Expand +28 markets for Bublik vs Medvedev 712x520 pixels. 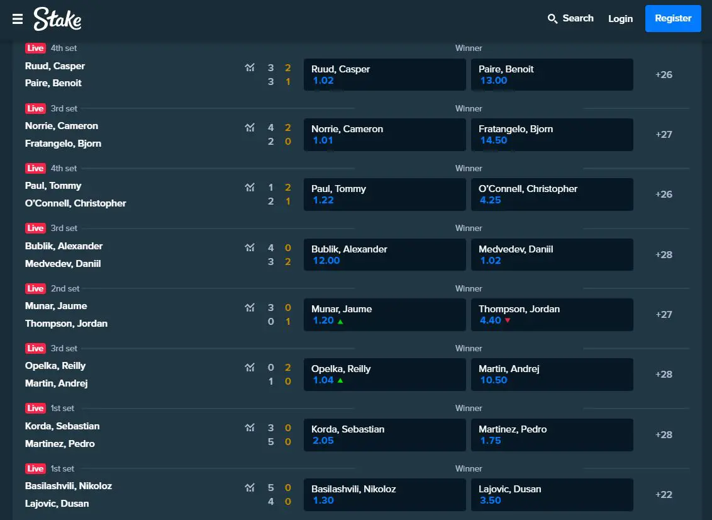(664, 254)
